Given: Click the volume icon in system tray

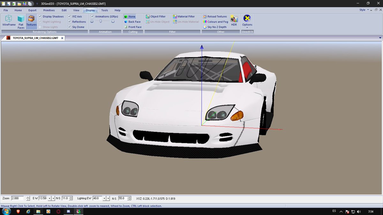Looking at the screenshot, I should click(359, 211).
